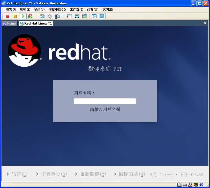The height and width of the screenshot is (188, 210).
Task: Click the Reset virtual machine icon
Action: point(30,16)
